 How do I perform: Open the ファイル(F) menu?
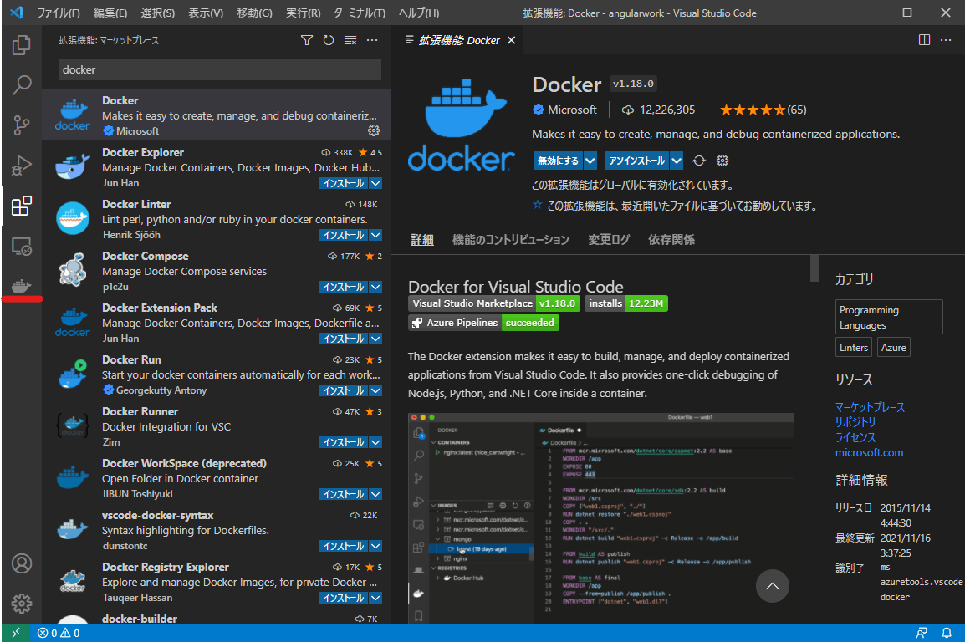coord(59,13)
